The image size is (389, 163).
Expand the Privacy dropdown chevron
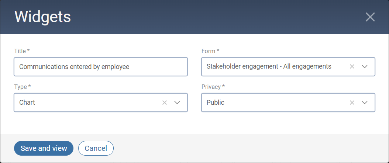(365, 103)
